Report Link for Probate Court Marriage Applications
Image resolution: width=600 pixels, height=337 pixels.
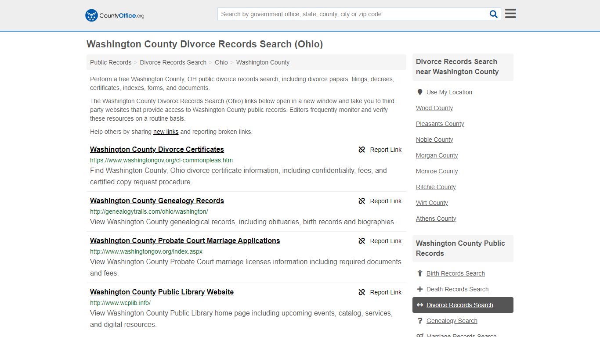(x=380, y=241)
